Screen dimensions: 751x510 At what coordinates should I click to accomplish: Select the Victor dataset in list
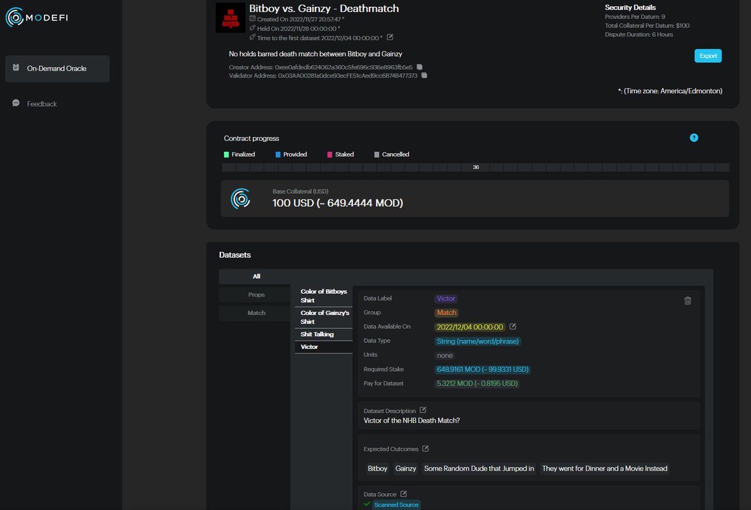pyautogui.click(x=324, y=347)
